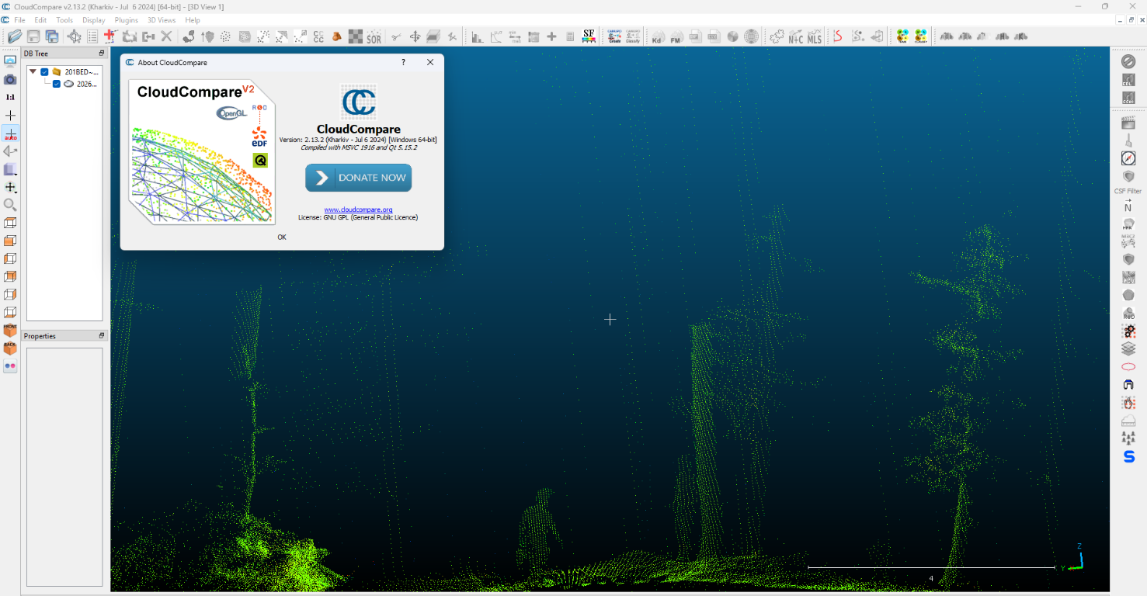Click the blue S plugin icon on right

(1128, 456)
